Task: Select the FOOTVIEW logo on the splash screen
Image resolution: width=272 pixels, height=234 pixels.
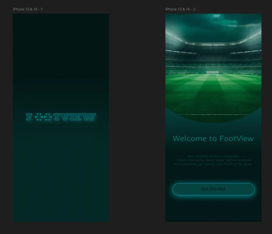Action: pos(61,117)
